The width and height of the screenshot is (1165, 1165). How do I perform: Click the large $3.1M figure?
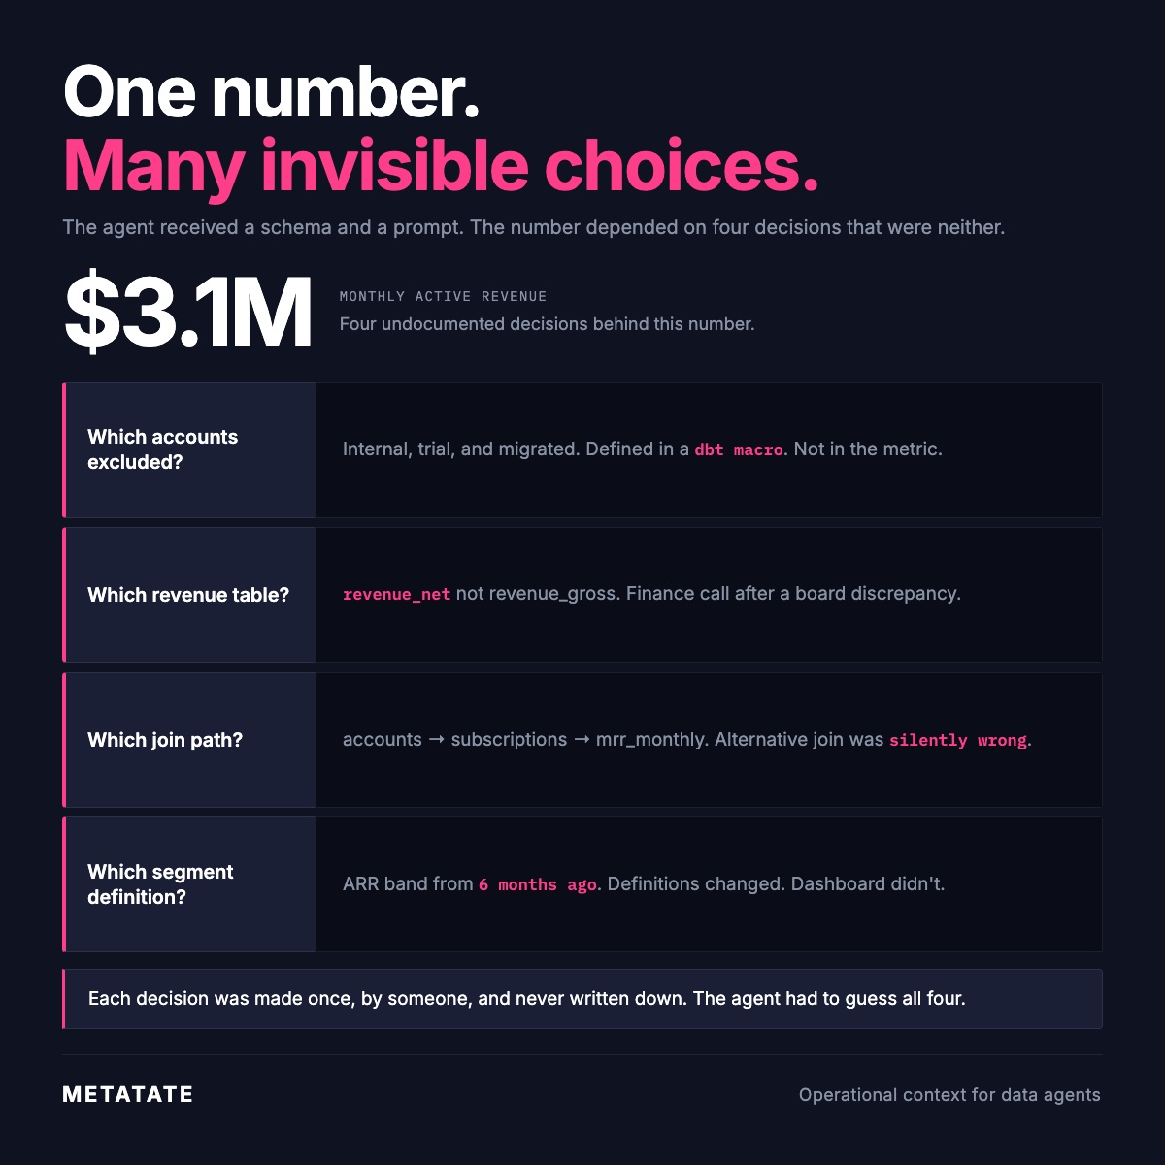[x=188, y=313]
